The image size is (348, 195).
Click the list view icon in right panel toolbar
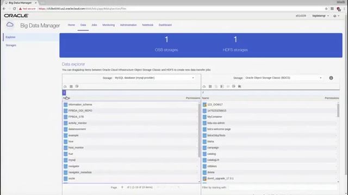(210, 87)
